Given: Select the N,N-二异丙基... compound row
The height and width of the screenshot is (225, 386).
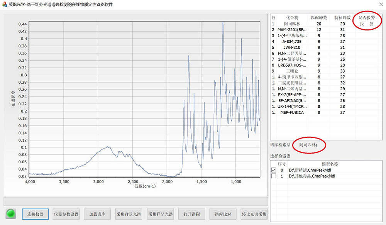Looking at the screenshot, I should point(326,53).
